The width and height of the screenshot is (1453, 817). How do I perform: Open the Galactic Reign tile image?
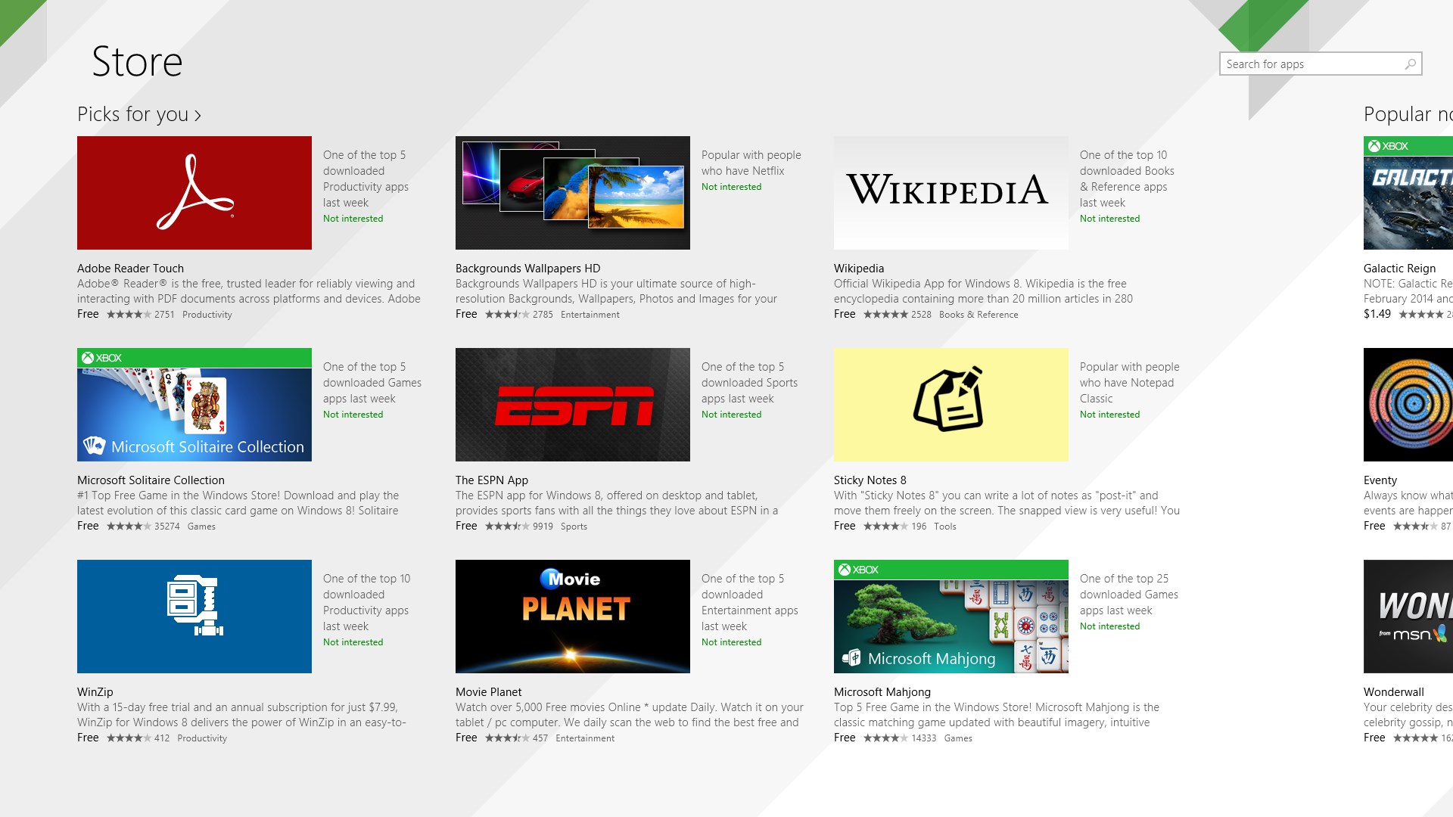pos(1408,193)
